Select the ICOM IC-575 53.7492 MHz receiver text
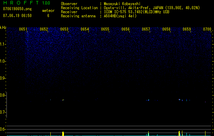Viewport: 214px width, 136px height. 136,12
